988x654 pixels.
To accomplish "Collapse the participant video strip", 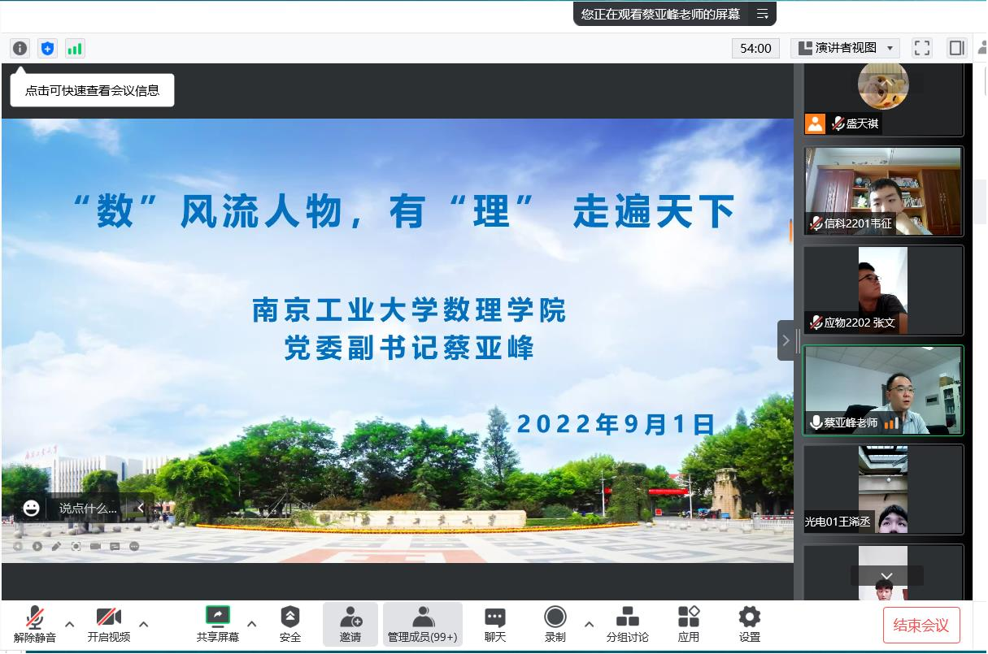I will tap(786, 340).
